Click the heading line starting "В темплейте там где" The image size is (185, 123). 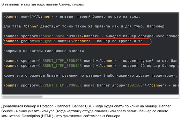(x=42, y=4)
